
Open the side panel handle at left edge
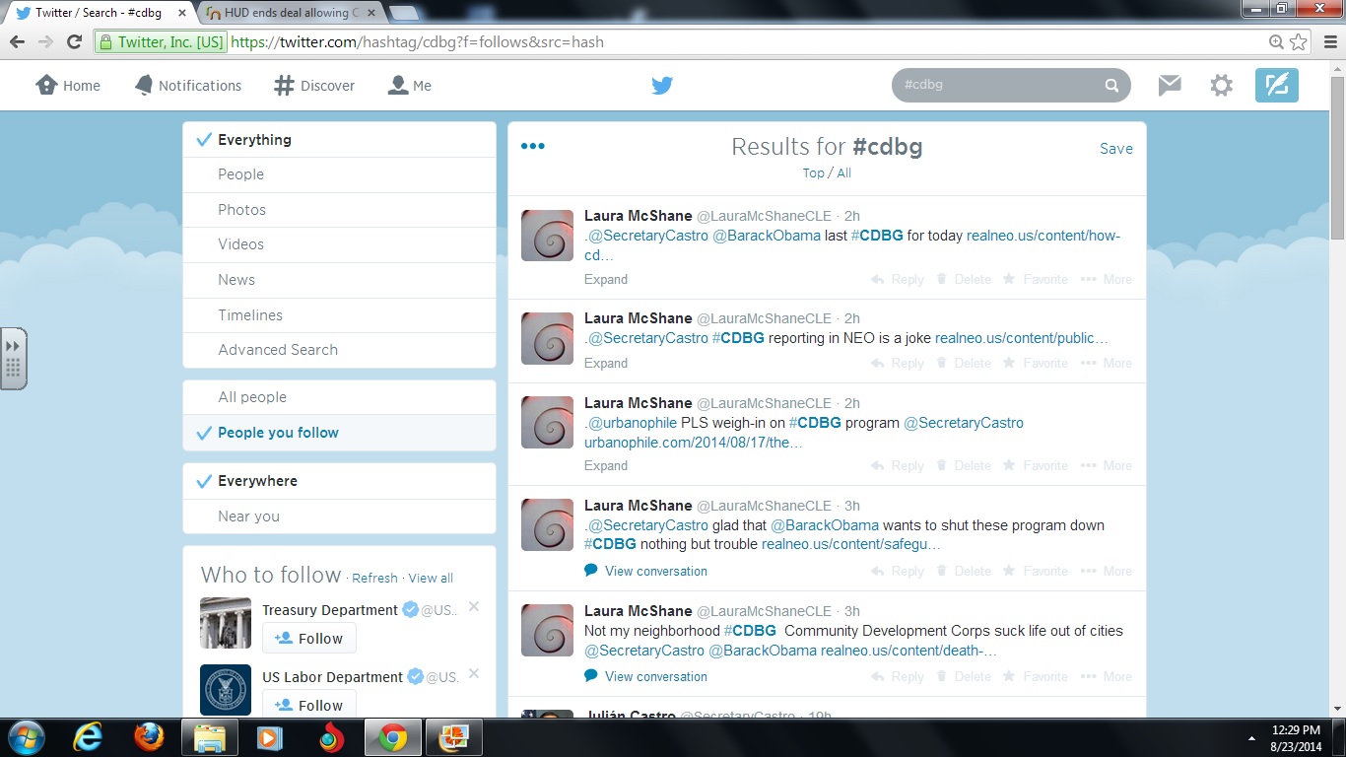point(13,359)
